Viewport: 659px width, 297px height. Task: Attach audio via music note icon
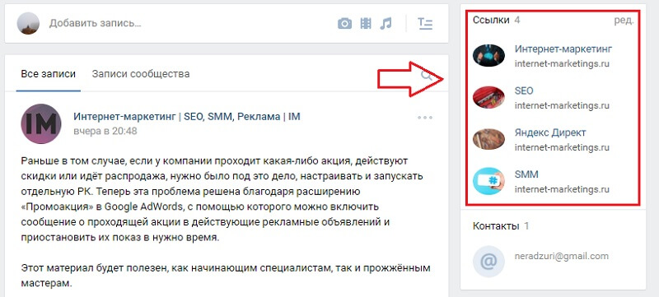[x=386, y=24]
